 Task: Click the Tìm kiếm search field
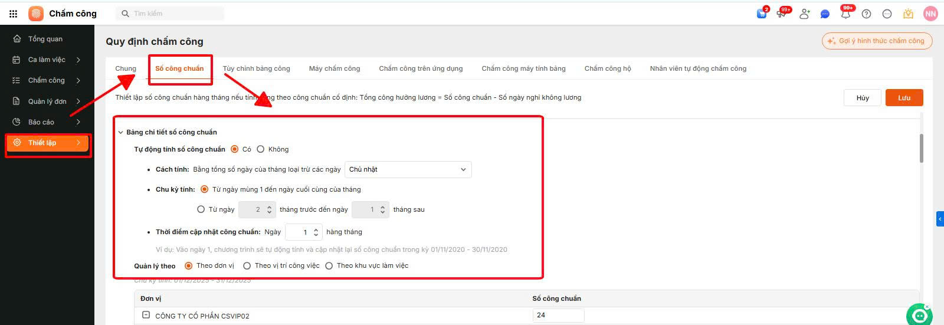tap(171, 14)
